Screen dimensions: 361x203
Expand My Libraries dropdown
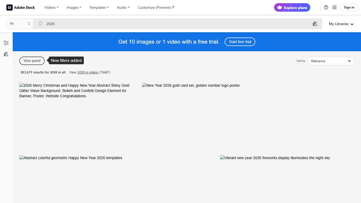pos(341,24)
